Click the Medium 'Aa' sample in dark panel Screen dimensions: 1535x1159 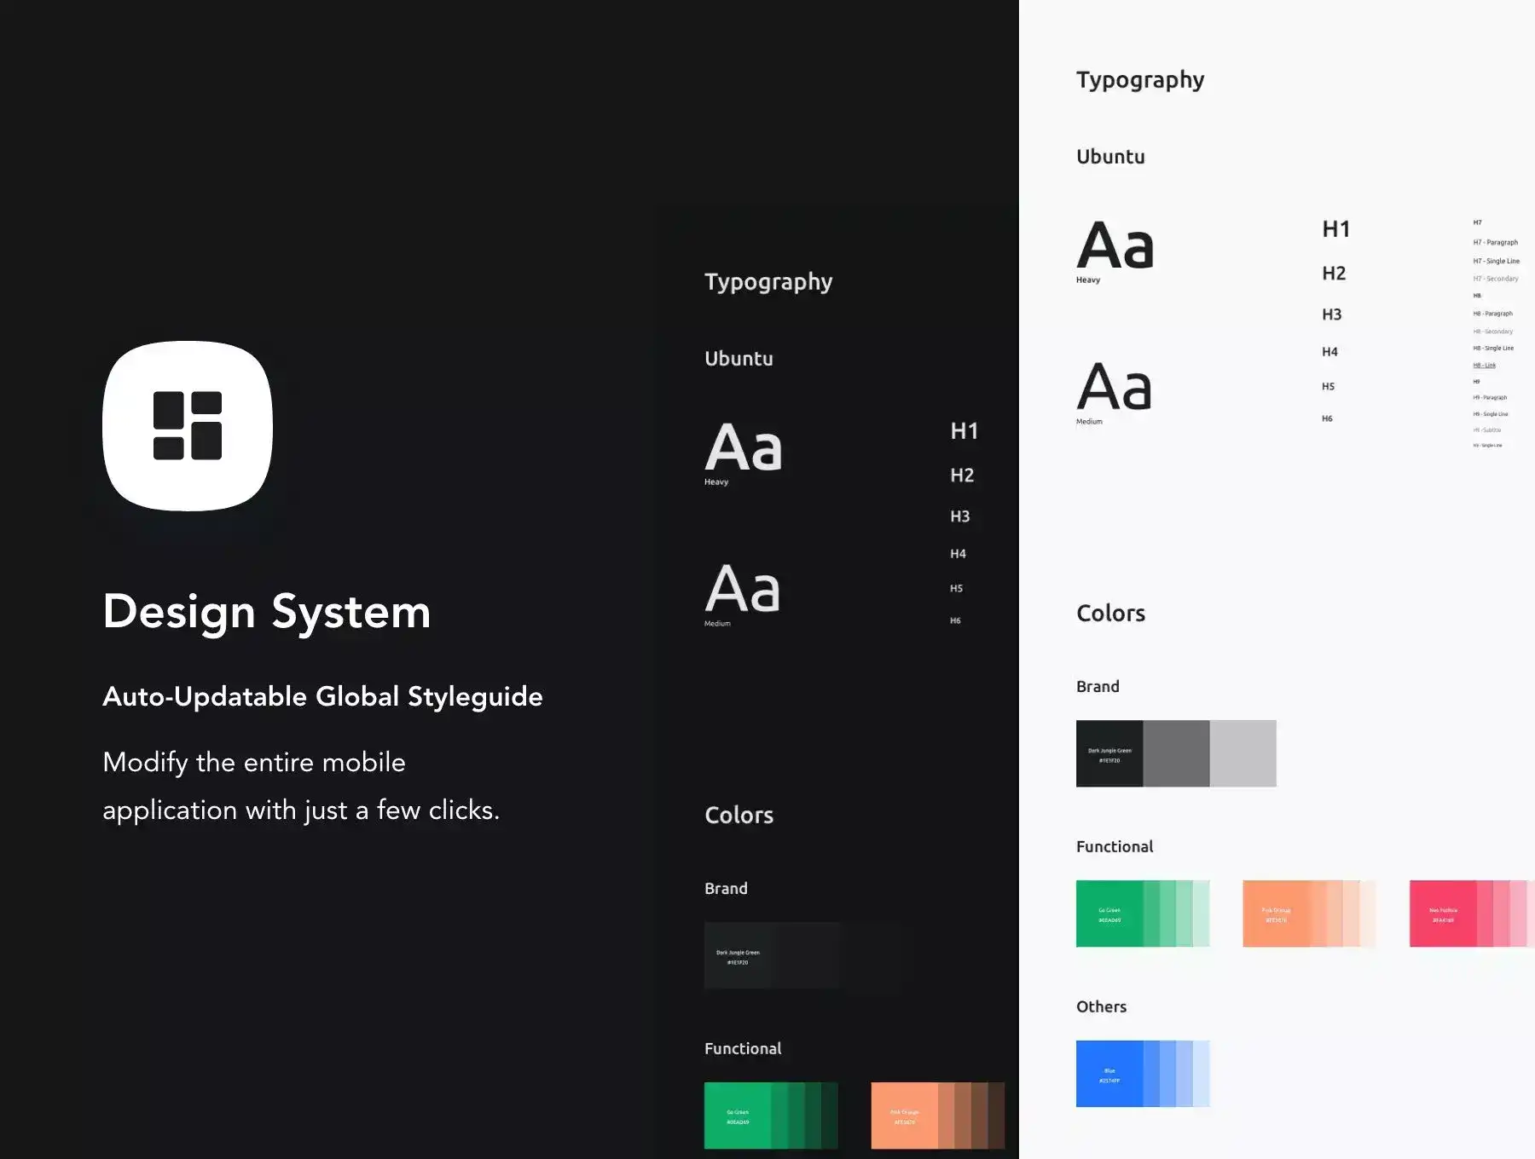point(743,589)
